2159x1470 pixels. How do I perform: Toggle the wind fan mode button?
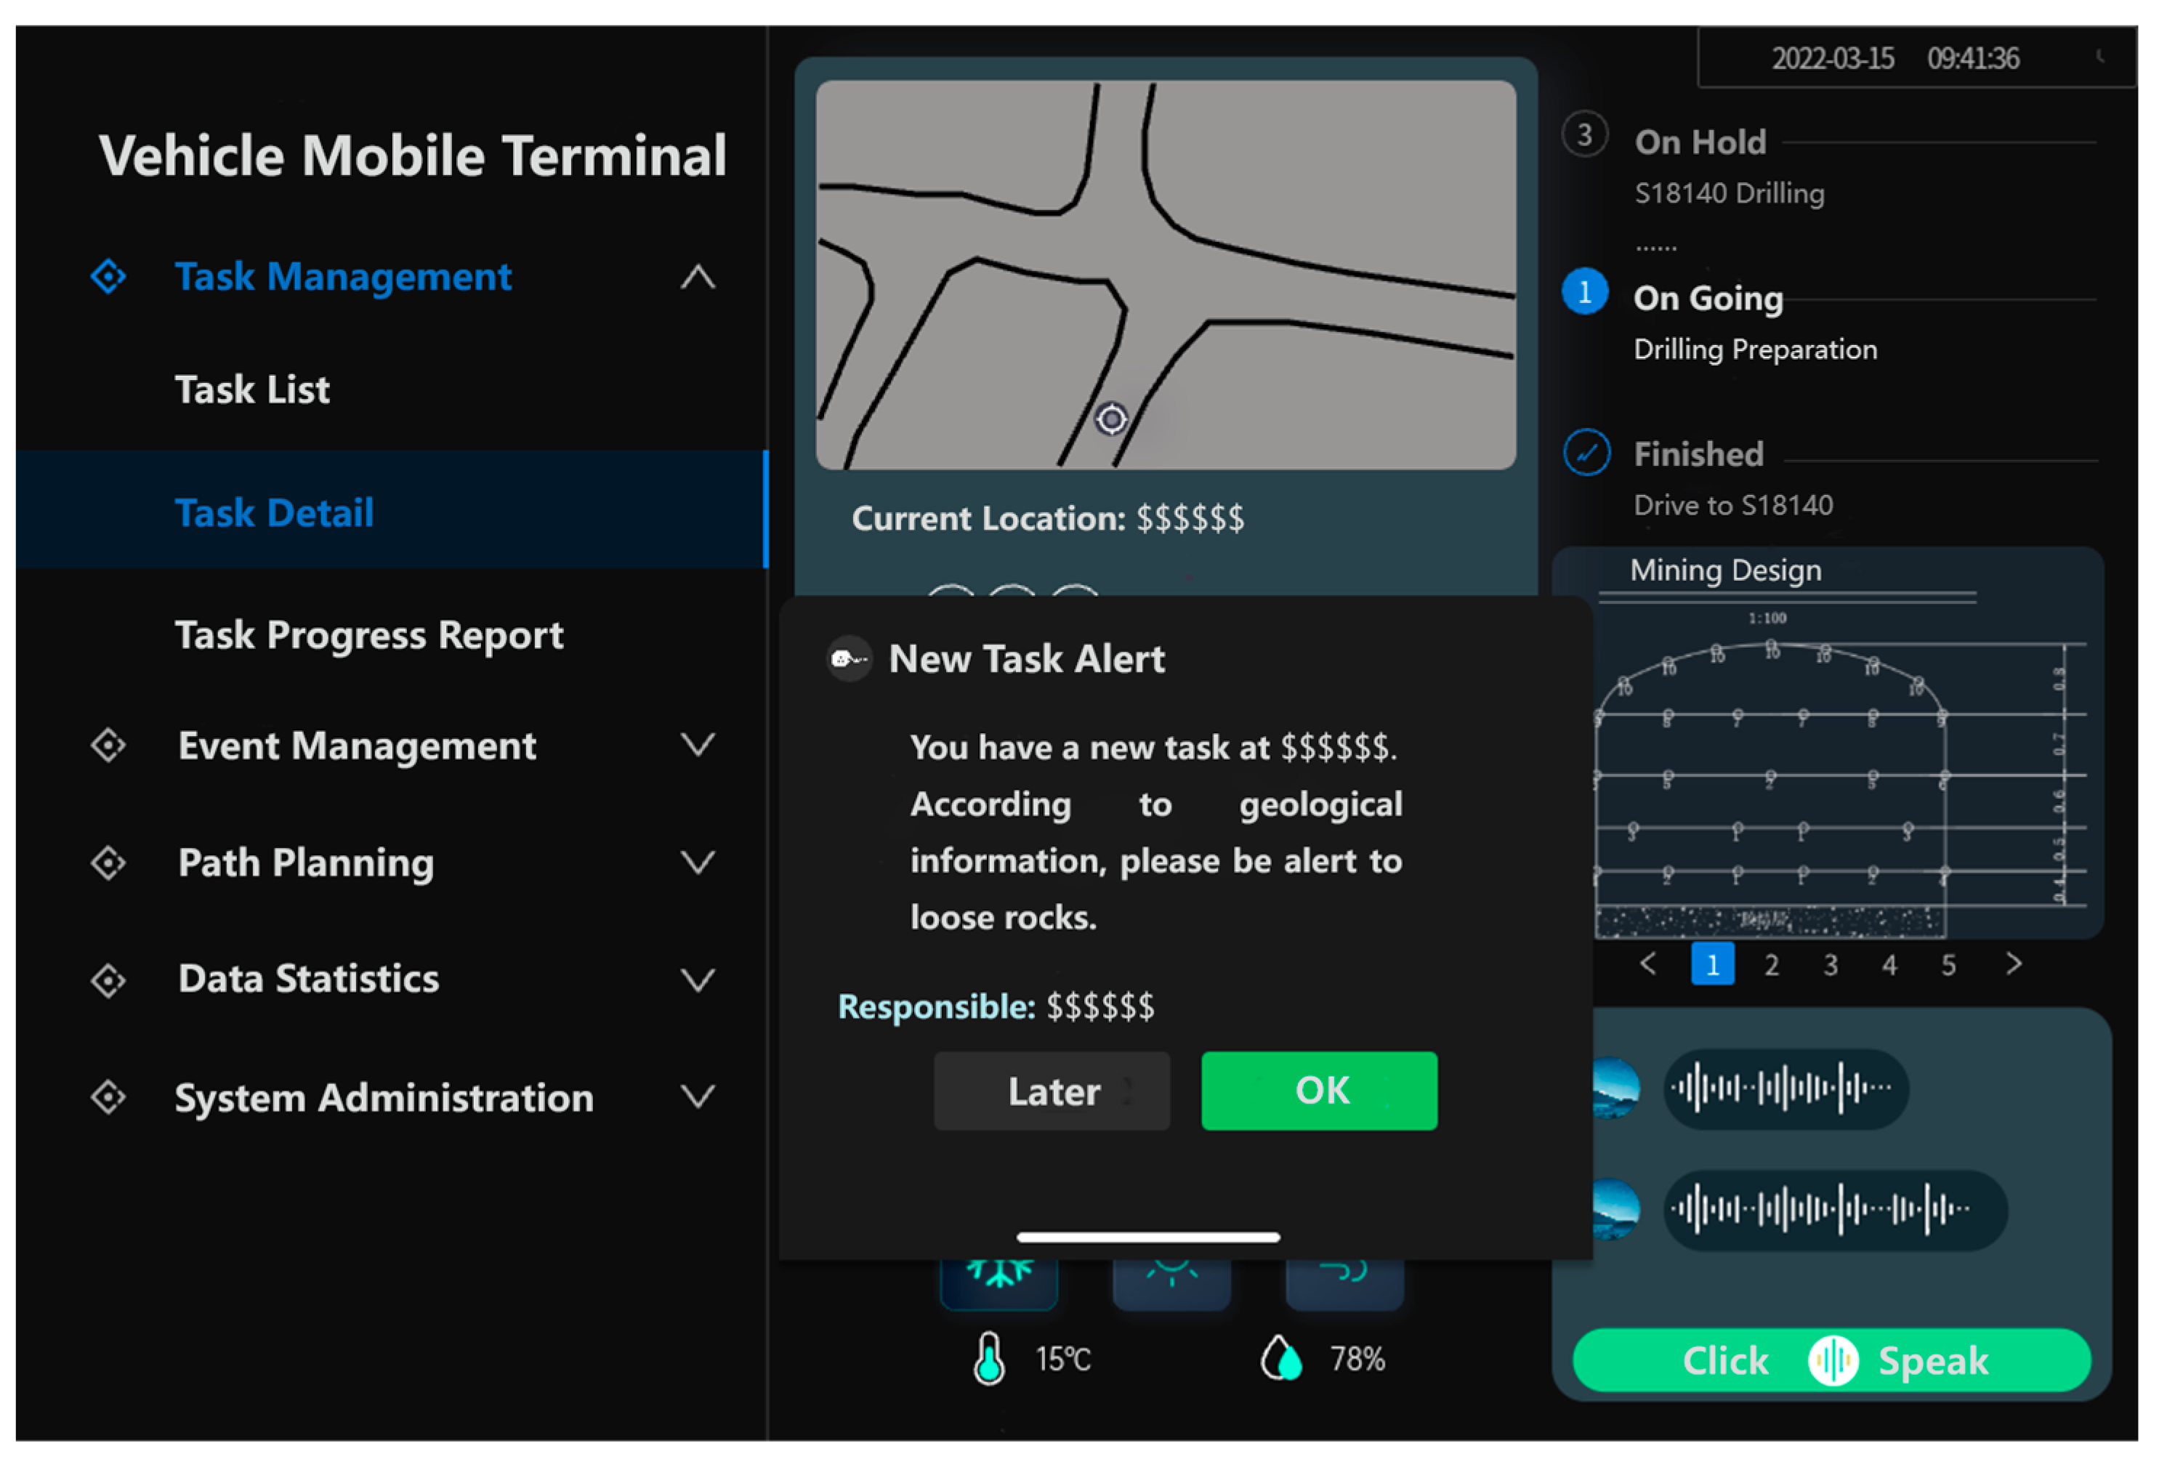(x=1344, y=1283)
